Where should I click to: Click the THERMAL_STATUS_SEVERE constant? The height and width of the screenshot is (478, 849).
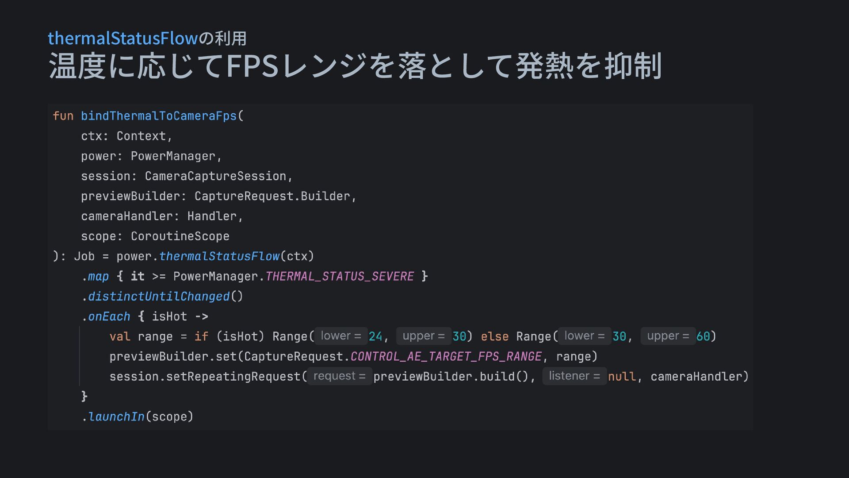(x=339, y=277)
